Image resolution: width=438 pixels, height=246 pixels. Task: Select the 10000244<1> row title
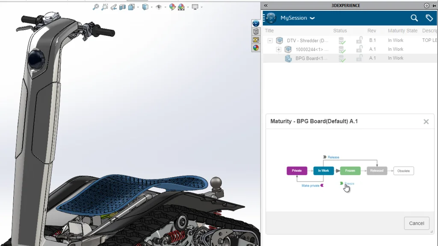(312, 50)
